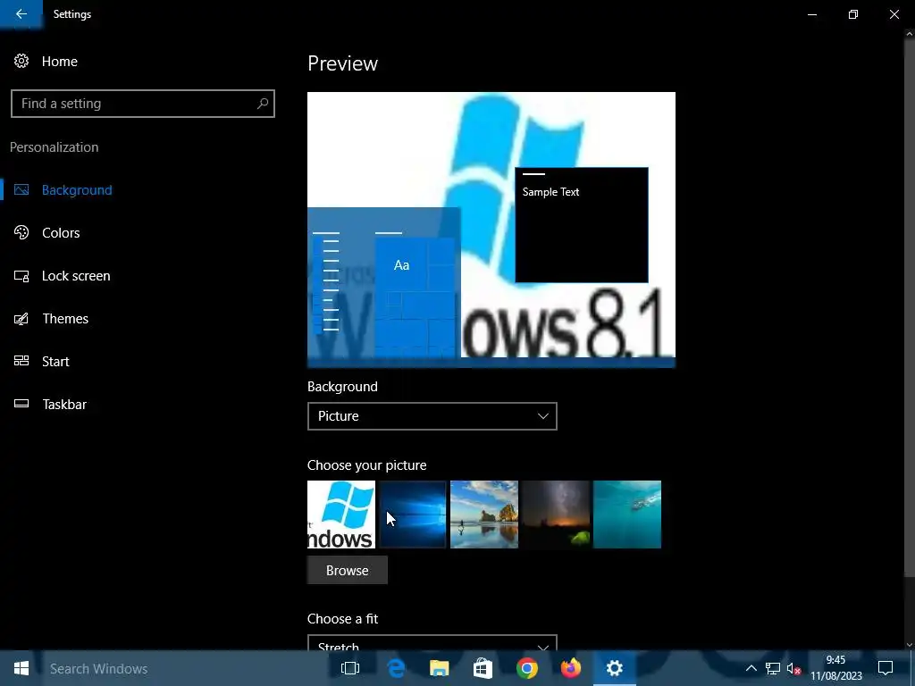Click the Themes brush icon
This screenshot has width=915, height=686.
(21, 319)
